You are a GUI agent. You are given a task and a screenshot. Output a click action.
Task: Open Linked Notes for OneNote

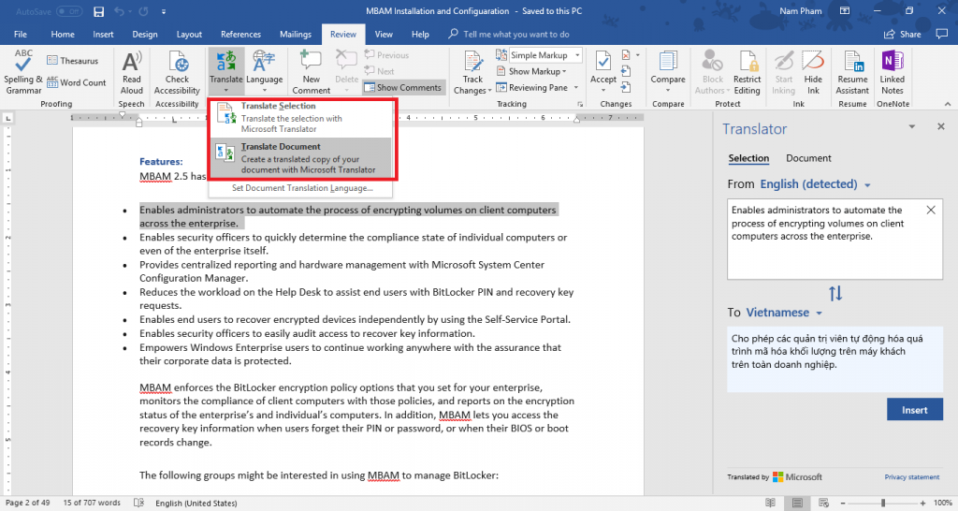coord(892,72)
